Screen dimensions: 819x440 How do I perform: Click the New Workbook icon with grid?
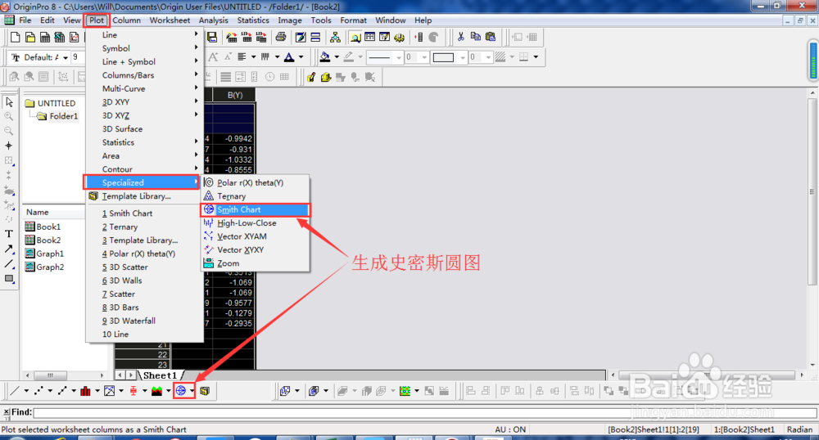45,37
